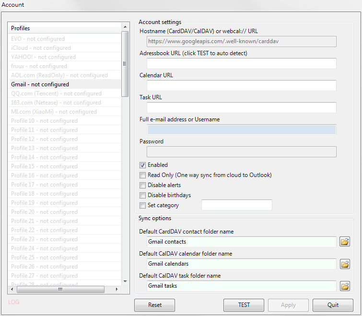Tick the Disable birthdays checkbox
The image size is (362, 316).
point(142,195)
